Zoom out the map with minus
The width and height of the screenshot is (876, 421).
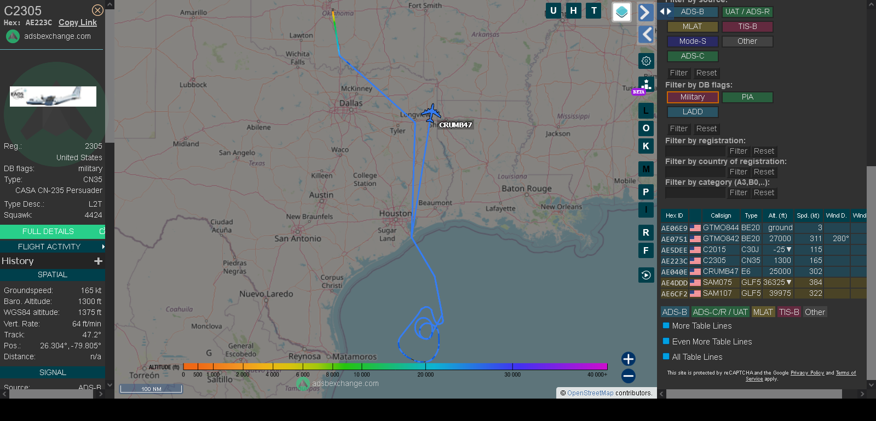629,376
